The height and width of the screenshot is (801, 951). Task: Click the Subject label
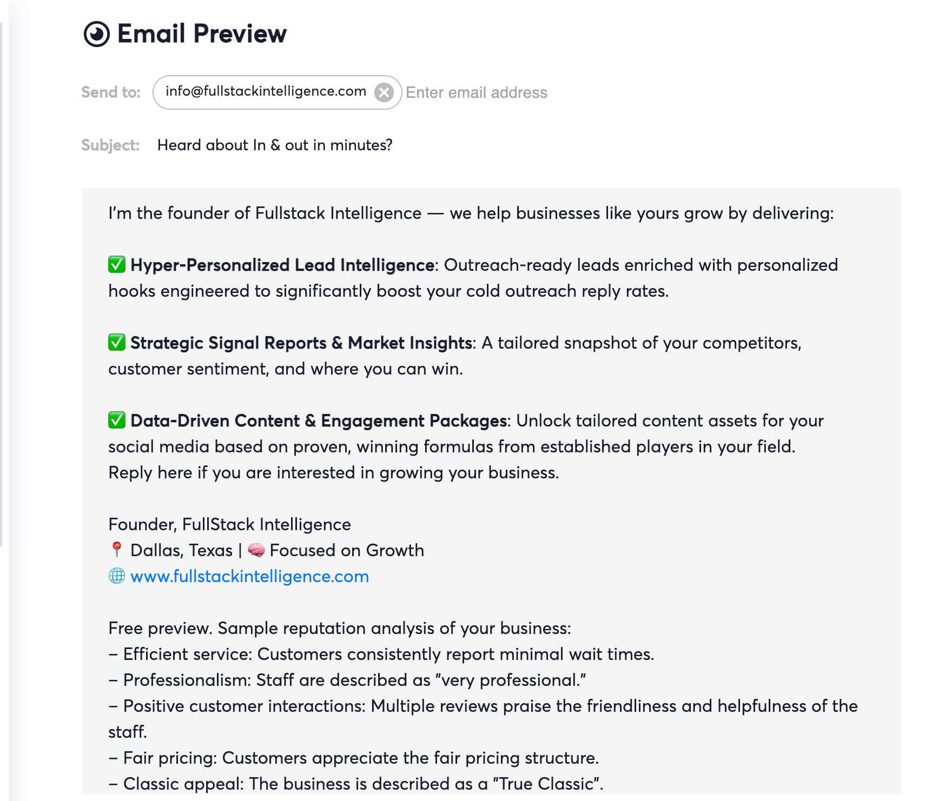[110, 145]
